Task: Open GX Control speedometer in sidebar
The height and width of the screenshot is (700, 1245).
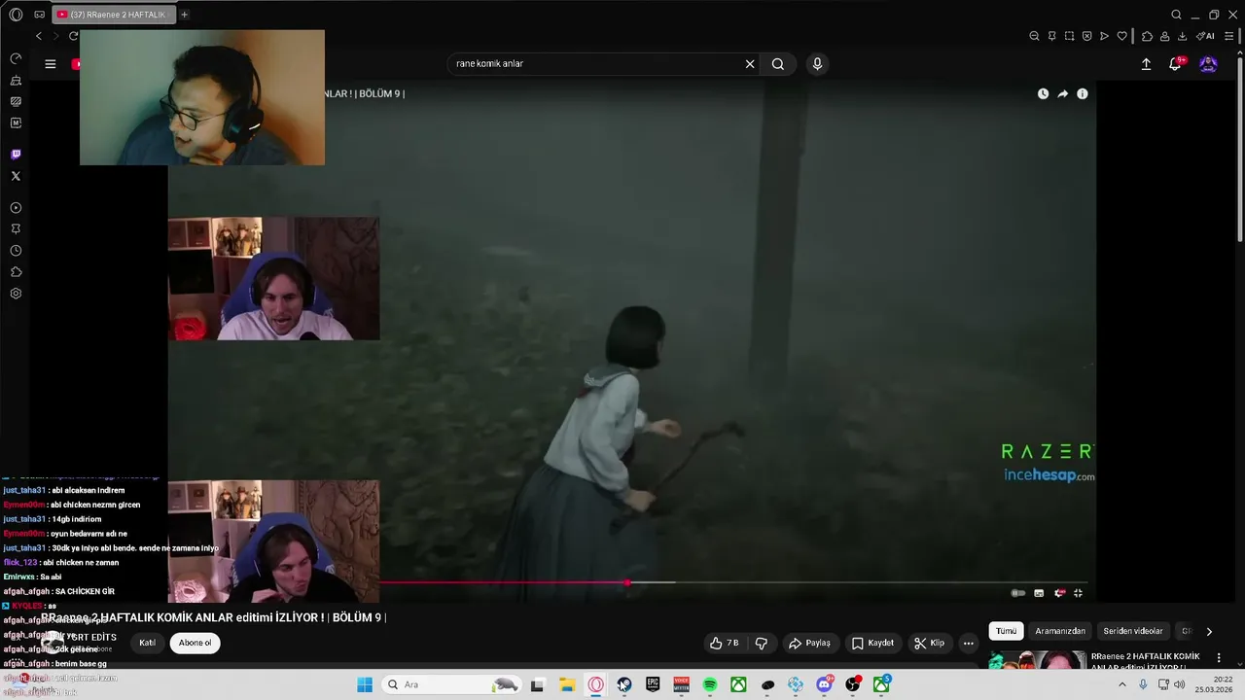Action: click(x=16, y=59)
